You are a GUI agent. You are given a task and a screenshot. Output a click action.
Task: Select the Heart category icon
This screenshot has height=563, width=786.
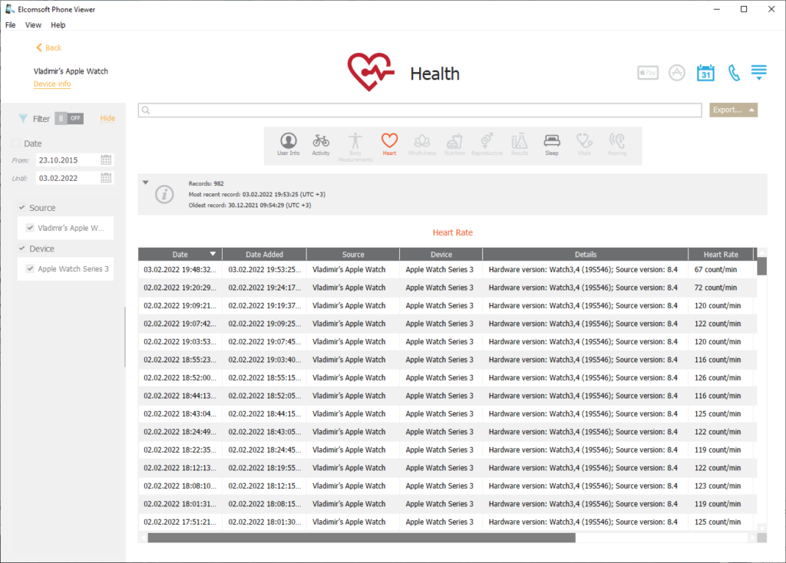click(x=389, y=144)
